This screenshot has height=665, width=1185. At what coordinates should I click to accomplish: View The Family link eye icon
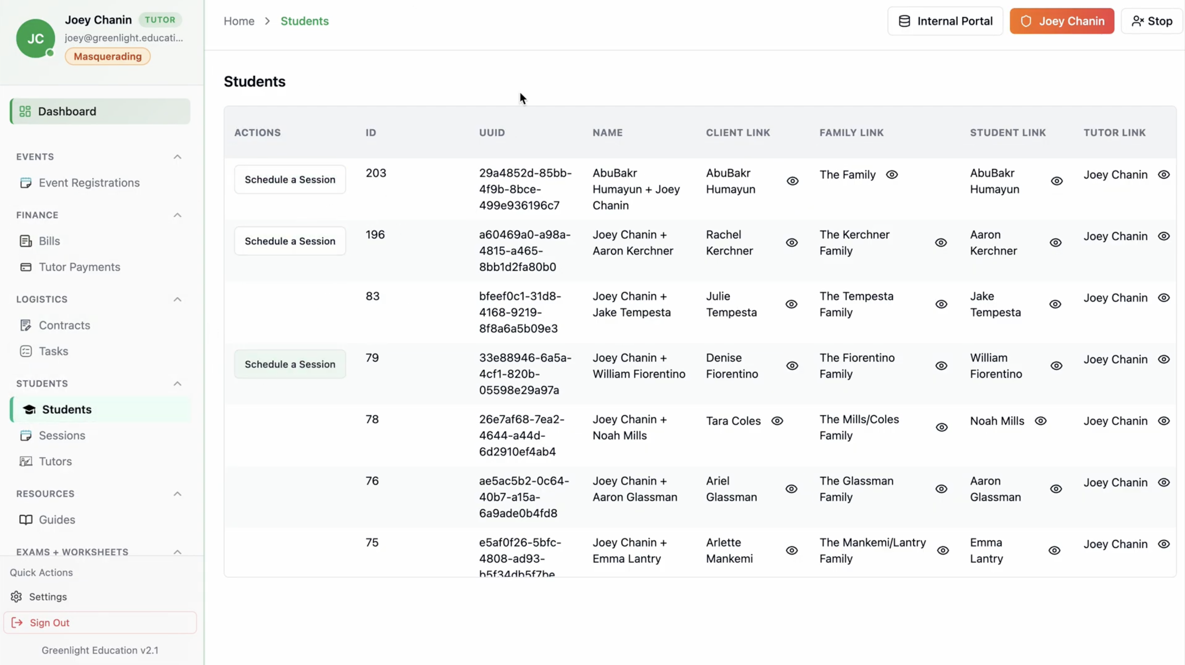pyautogui.click(x=891, y=175)
